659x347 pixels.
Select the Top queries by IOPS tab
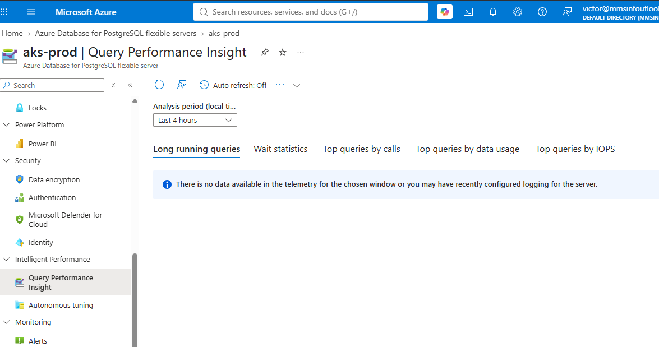coord(575,149)
